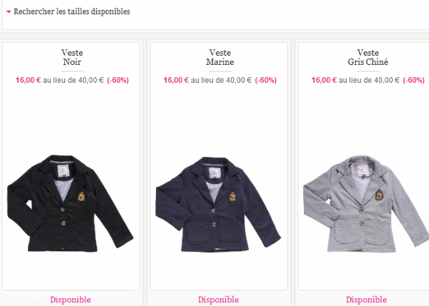Click the crest badge on grey jacket

coord(379,195)
